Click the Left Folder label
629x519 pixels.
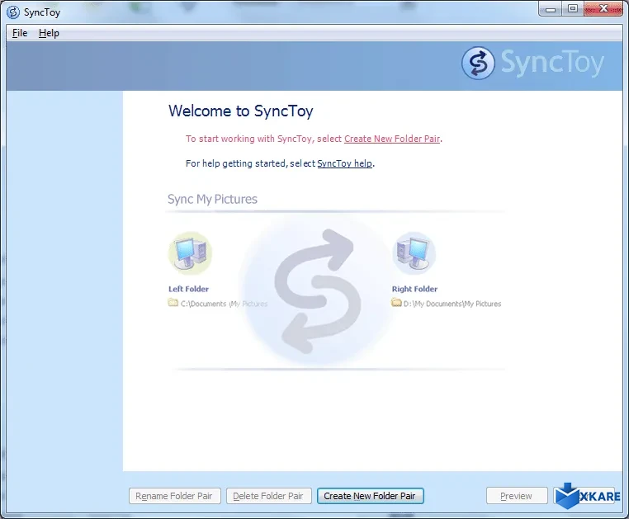coord(188,289)
